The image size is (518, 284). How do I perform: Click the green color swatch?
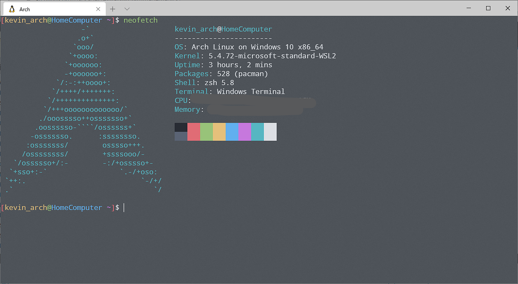(x=206, y=132)
